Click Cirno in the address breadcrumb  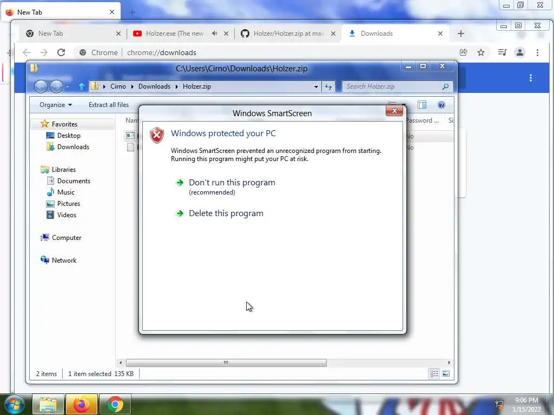[x=118, y=86]
